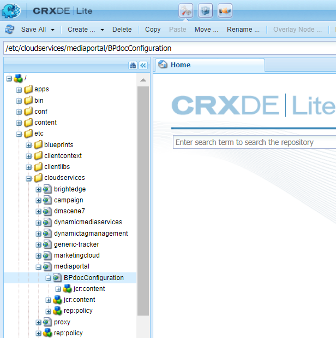Click the Rename button
Viewport: 336px width, 338px height.
[243, 30]
